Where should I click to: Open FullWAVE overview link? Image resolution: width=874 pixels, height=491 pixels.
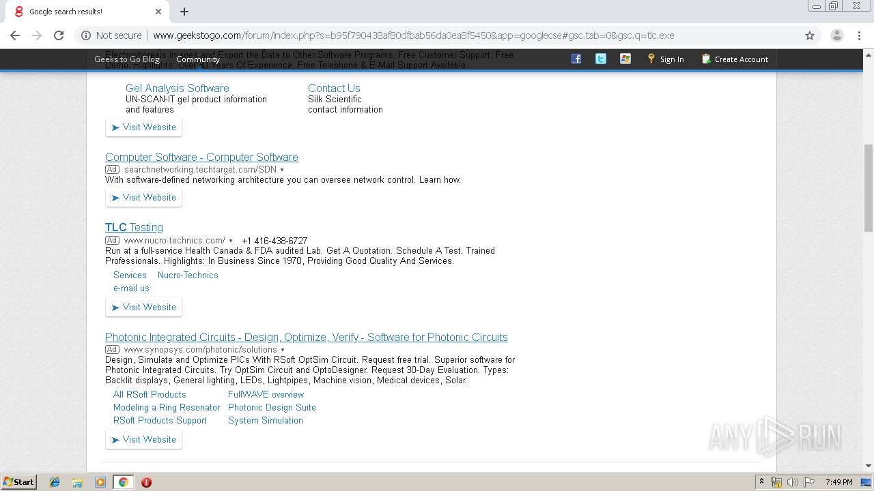(266, 395)
